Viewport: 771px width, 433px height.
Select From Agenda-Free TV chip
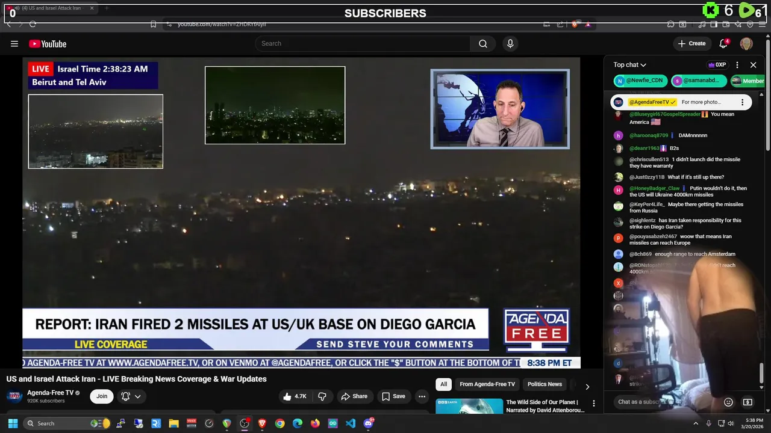pyautogui.click(x=487, y=384)
